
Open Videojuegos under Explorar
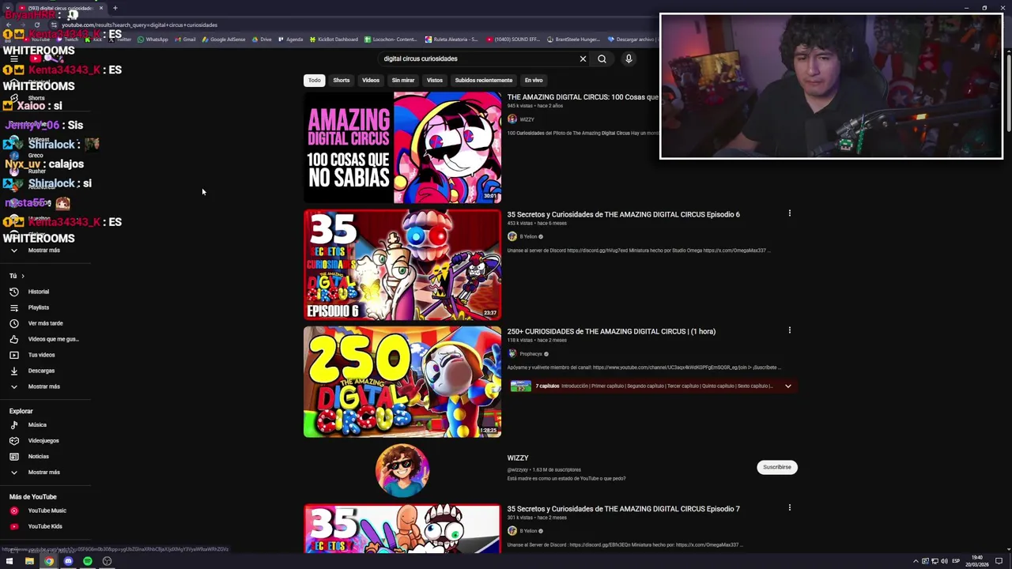pyautogui.click(x=43, y=440)
